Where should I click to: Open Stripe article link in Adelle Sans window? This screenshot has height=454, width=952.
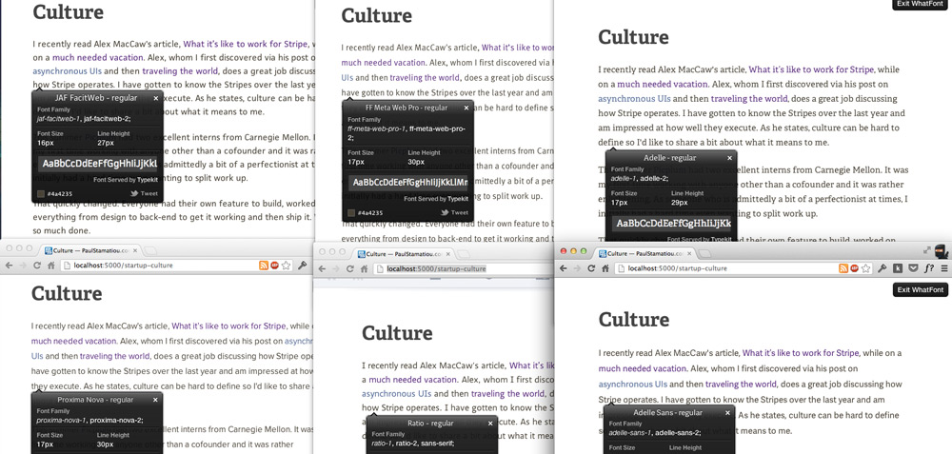801,353
